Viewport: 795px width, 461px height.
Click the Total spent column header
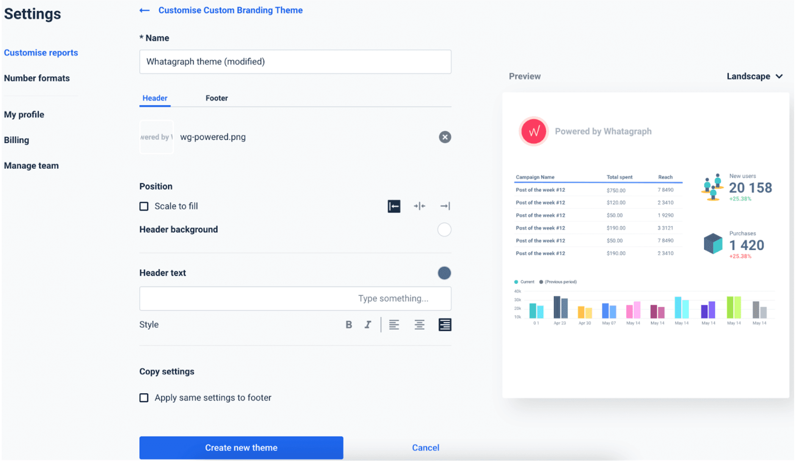click(x=619, y=177)
